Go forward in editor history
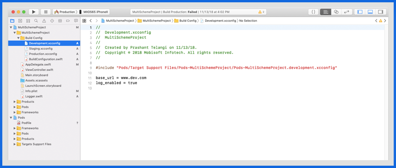396x168 pixels. (96, 21)
